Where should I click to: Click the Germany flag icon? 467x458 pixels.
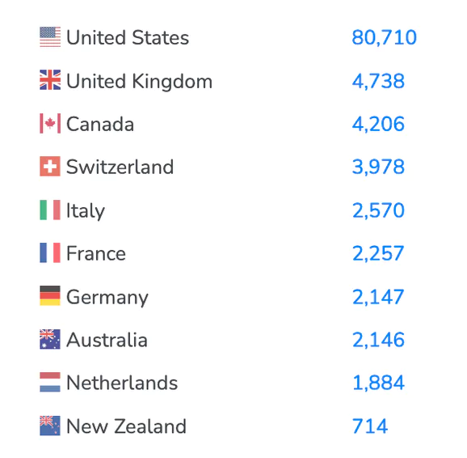(x=50, y=295)
